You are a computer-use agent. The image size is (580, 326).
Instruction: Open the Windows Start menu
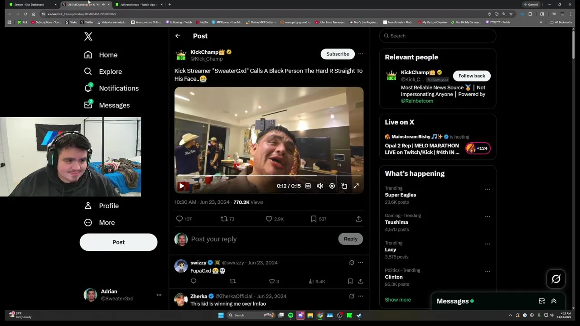click(221, 315)
